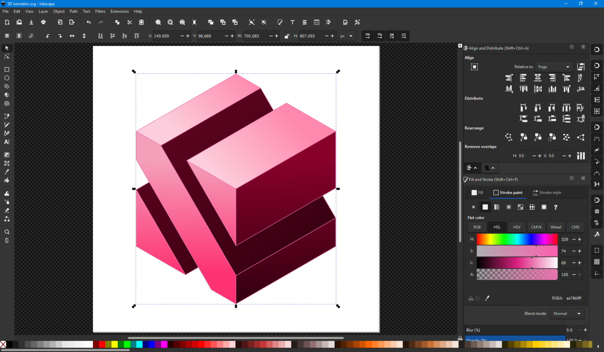Activate the eyedropper in Fill and Stroke

click(x=488, y=298)
